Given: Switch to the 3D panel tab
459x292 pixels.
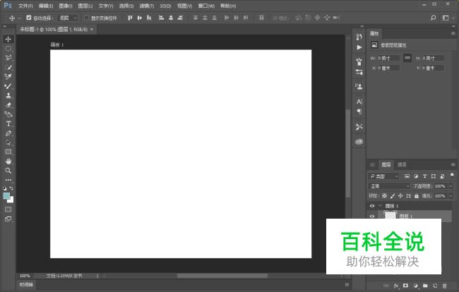Looking at the screenshot, I should [x=372, y=164].
